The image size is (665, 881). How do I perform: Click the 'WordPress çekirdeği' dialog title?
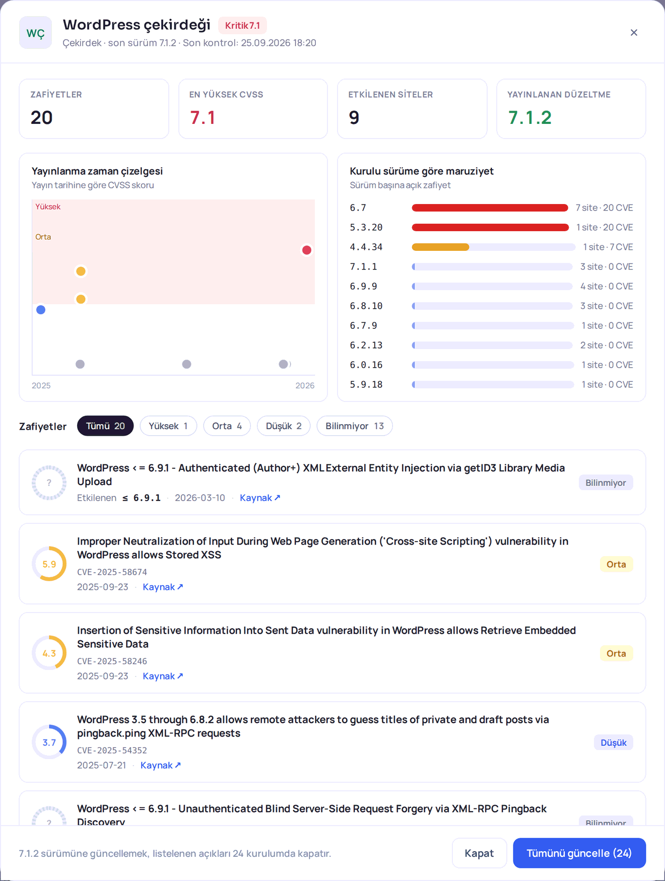137,25
